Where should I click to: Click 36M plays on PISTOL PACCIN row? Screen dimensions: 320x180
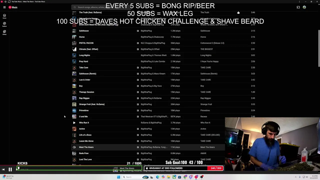(175, 43)
